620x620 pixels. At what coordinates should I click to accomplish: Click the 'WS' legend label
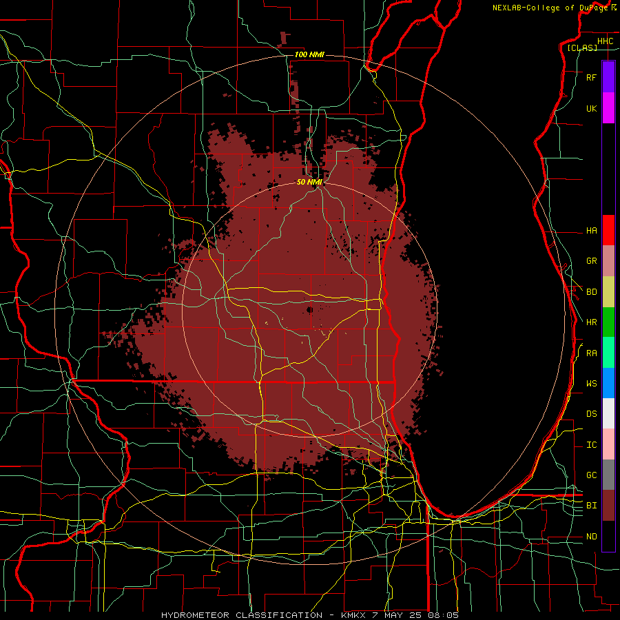coord(591,384)
